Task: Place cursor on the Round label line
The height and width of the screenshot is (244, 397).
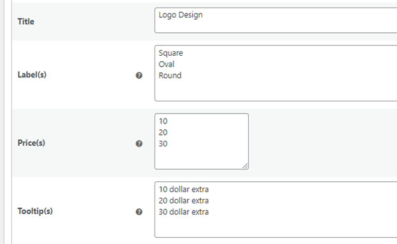Action: coord(170,75)
